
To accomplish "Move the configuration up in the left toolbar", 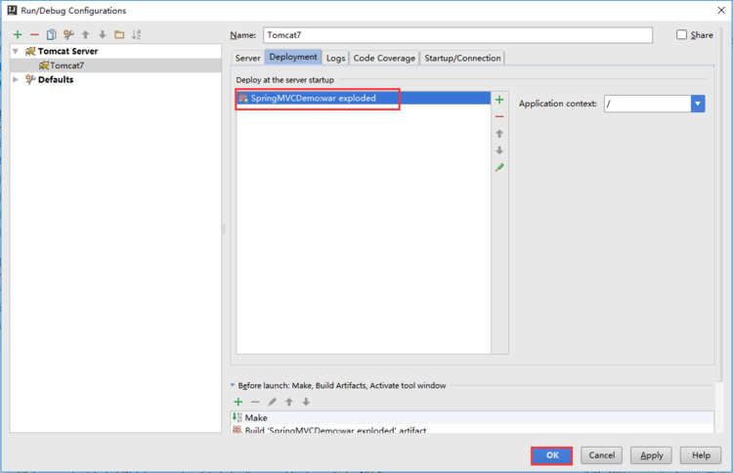I will (86, 34).
